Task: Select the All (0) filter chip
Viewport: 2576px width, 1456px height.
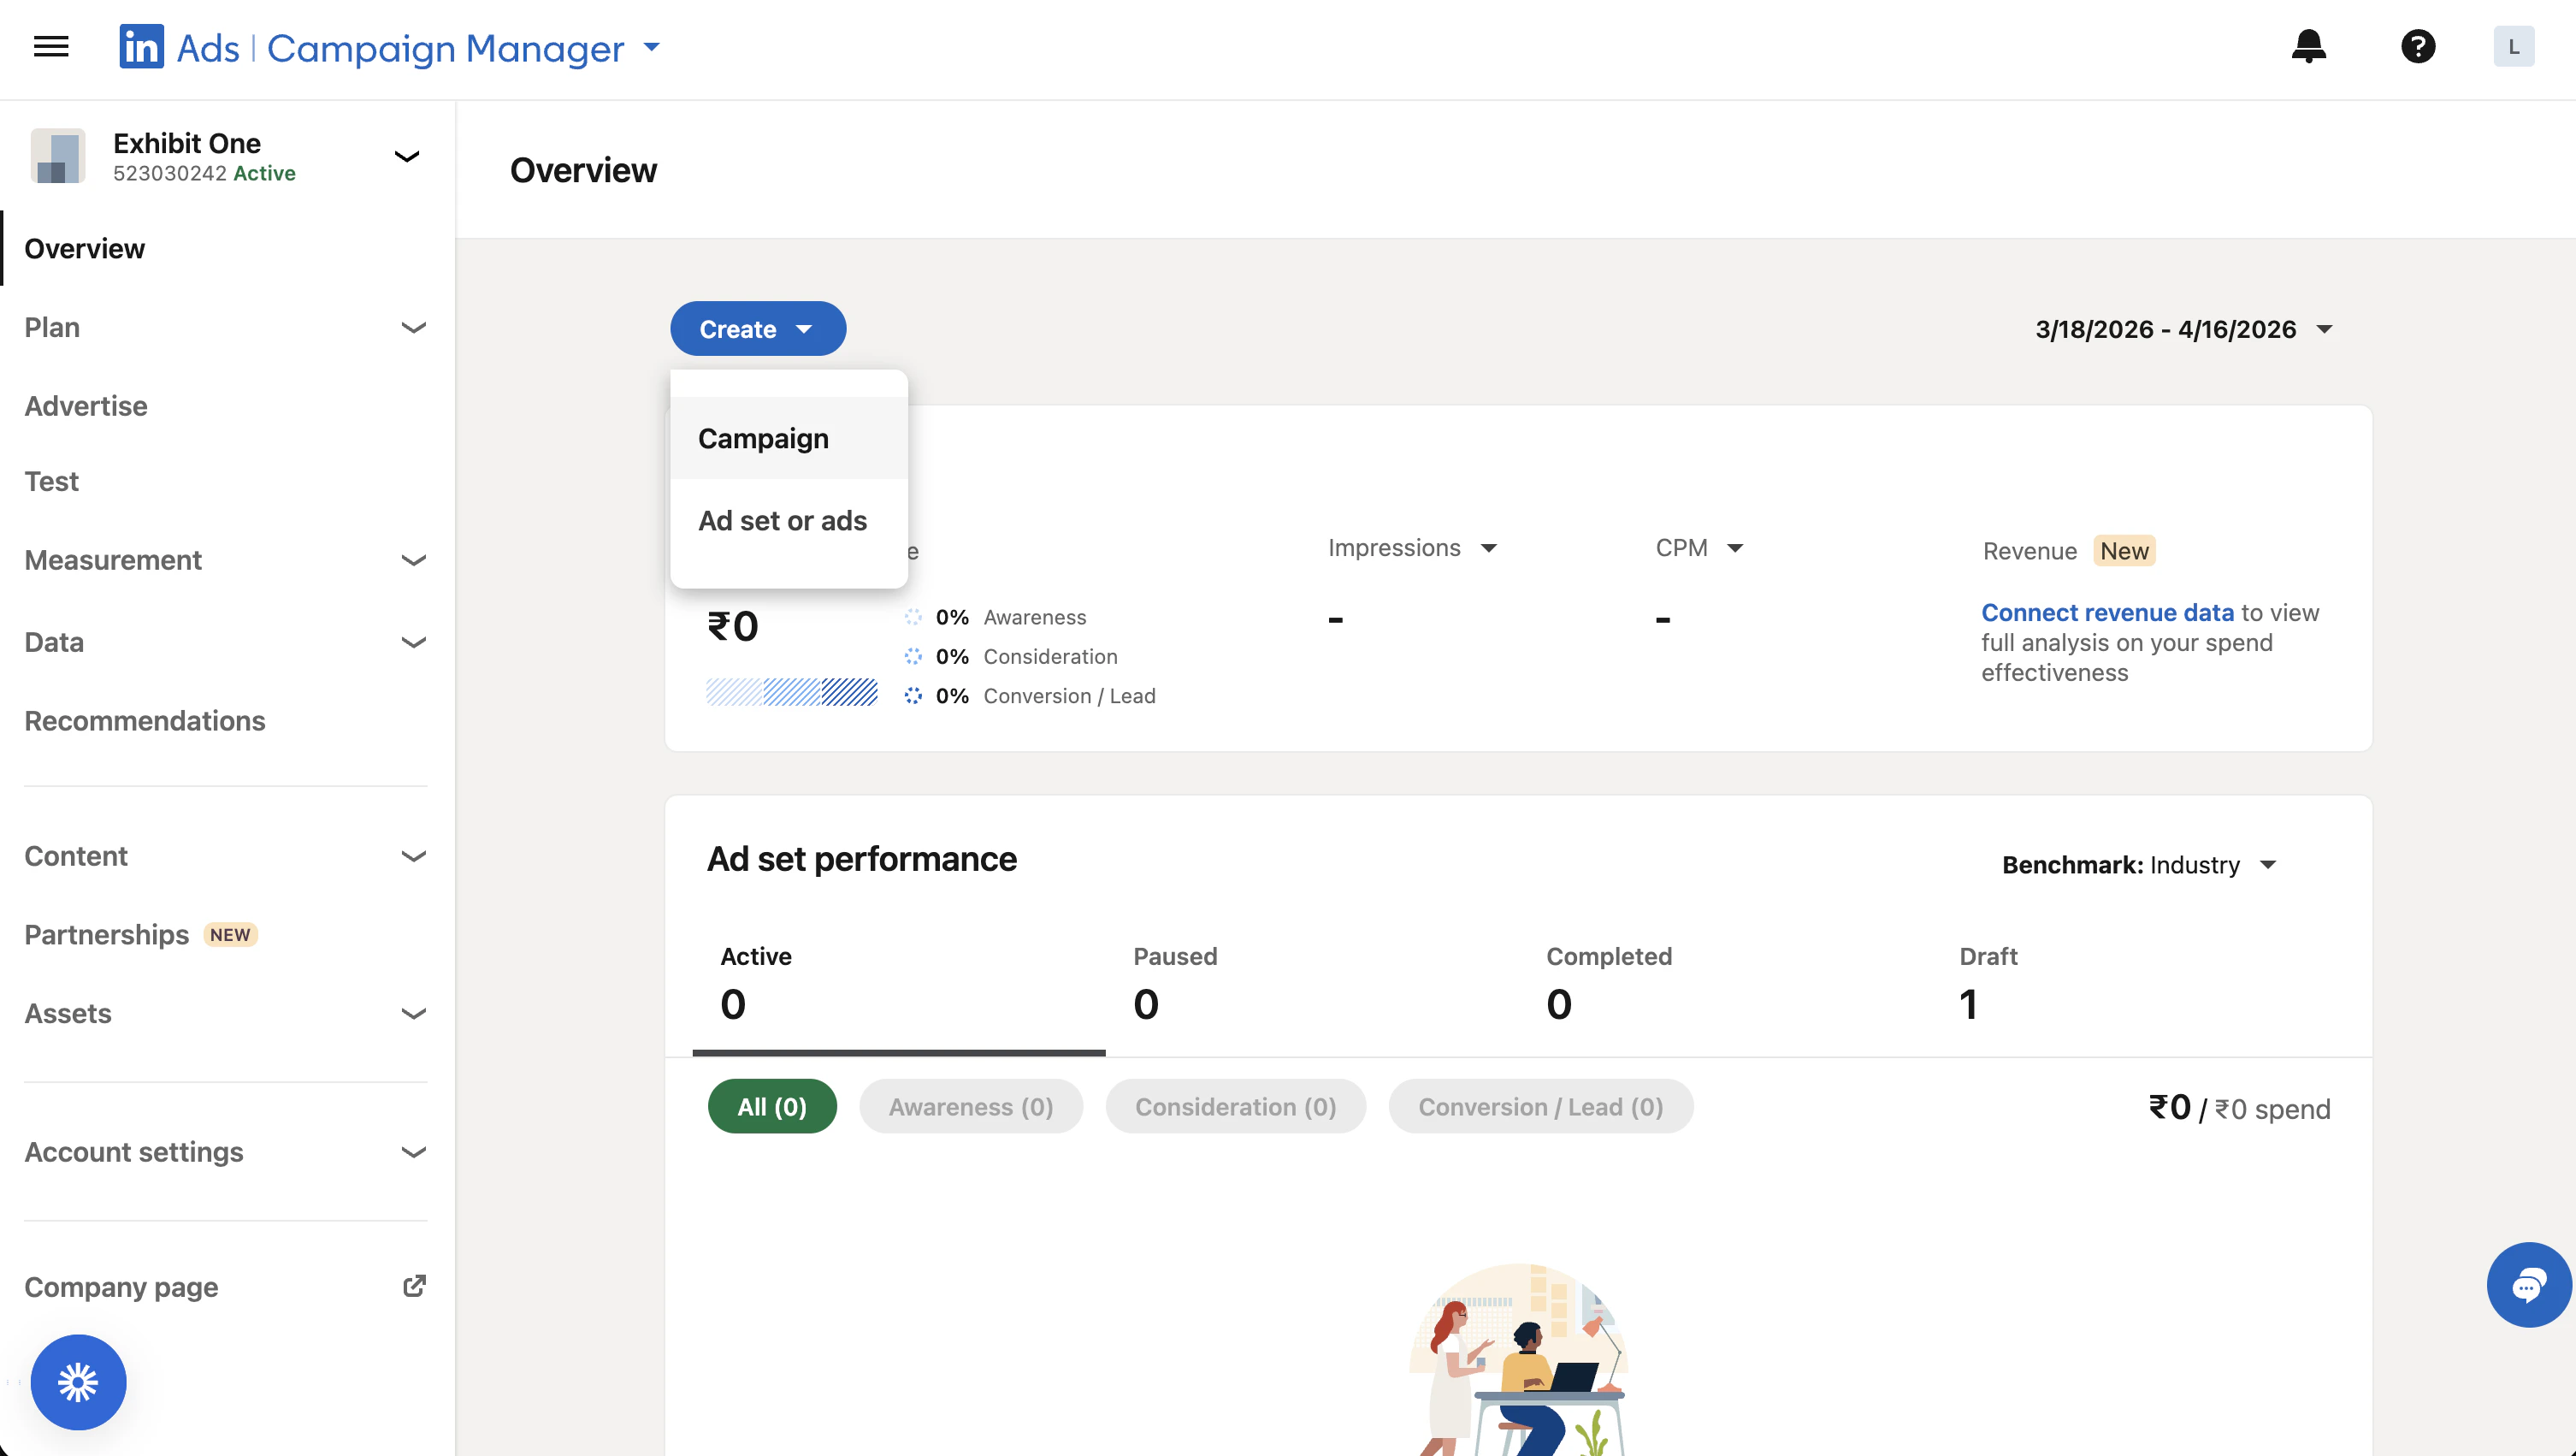Action: 771,1107
